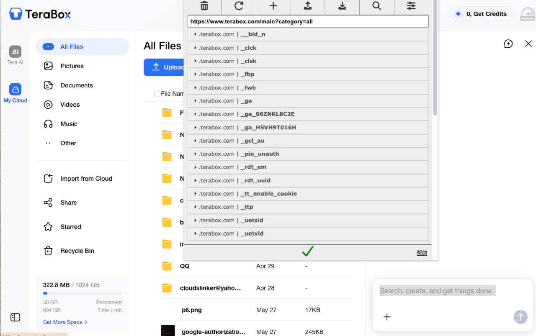Add attachment with plus in chat box
This screenshot has width=536, height=336.
tap(387, 317)
